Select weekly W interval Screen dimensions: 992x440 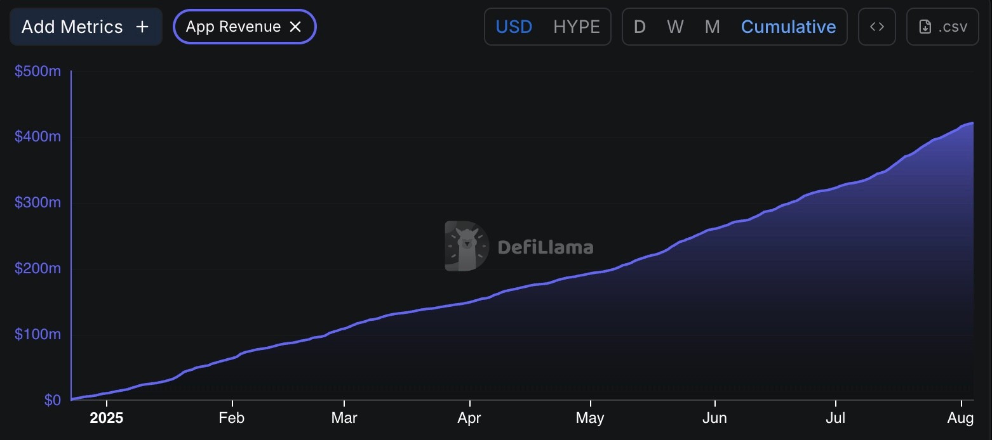(675, 27)
